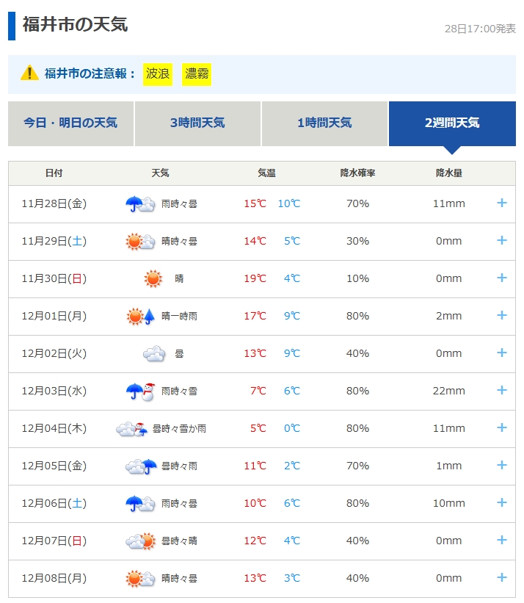Click the rain-and-cloud icon for 11月28日
The image size is (524, 603).
tap(139, 203)
